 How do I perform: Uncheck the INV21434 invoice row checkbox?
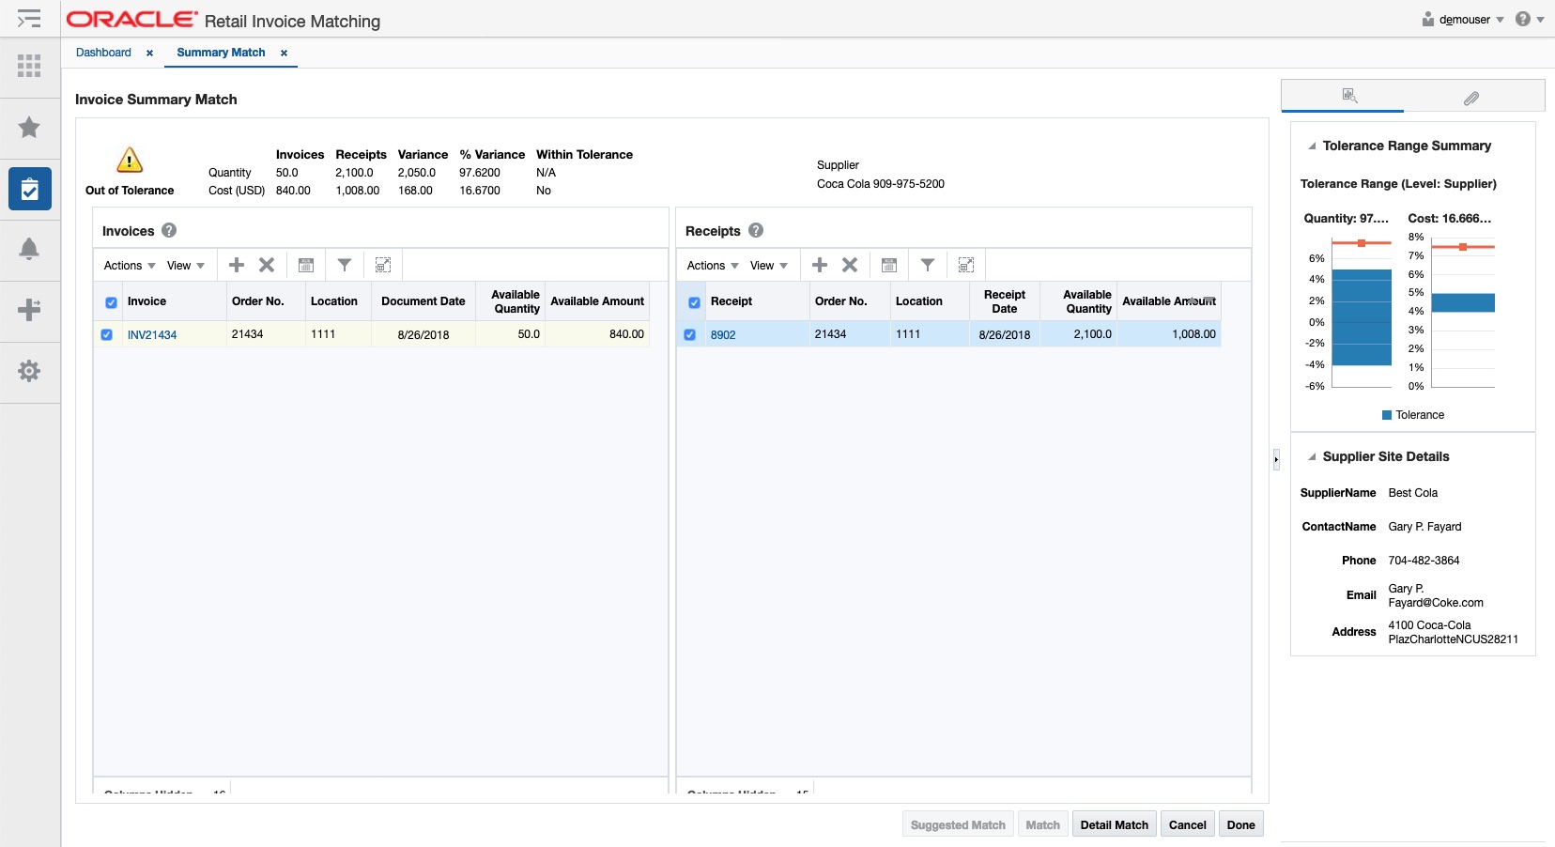pos(107,334)
